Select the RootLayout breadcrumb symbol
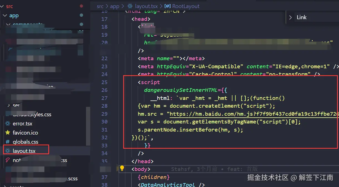 coord(186,6)
